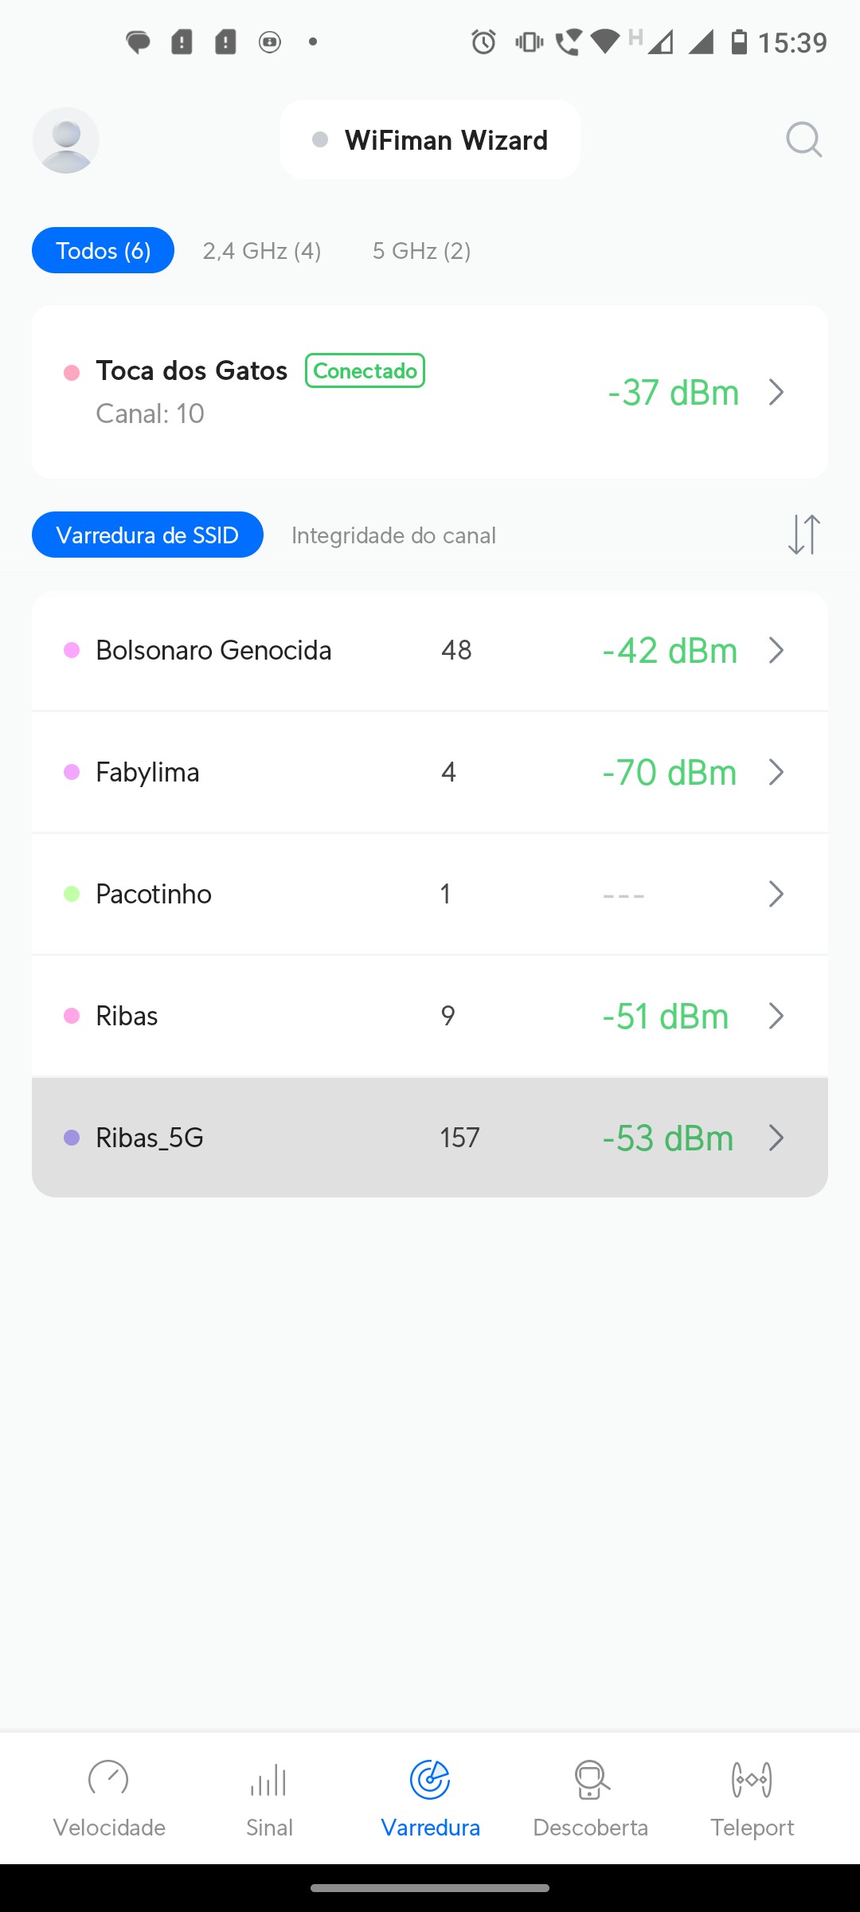Tap the green Conectado badge
This screenshot has height=1912, width=860.
365,370
